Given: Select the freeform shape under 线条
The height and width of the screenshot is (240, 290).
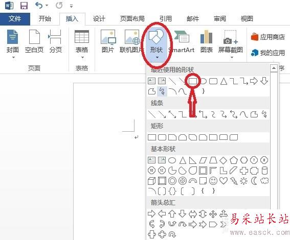Looking at the screenshot, I should tap(254, 114).
